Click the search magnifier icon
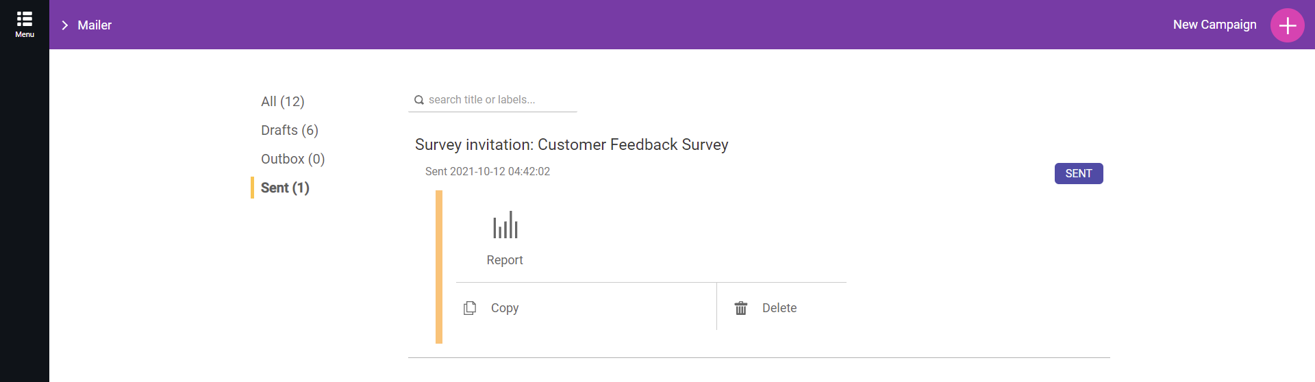Screen dimensions: 1315x382 click(x=419, y=100)
